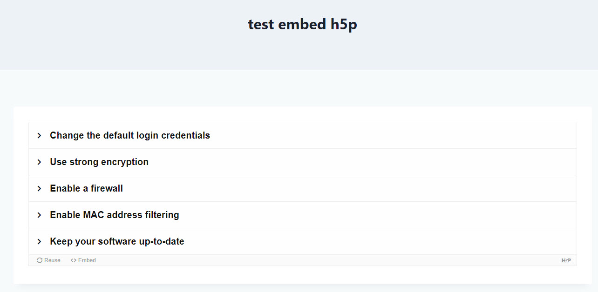Expand chevron for Enable MAC address filtering
Screen dimensions: 598x292
(40, 215)
